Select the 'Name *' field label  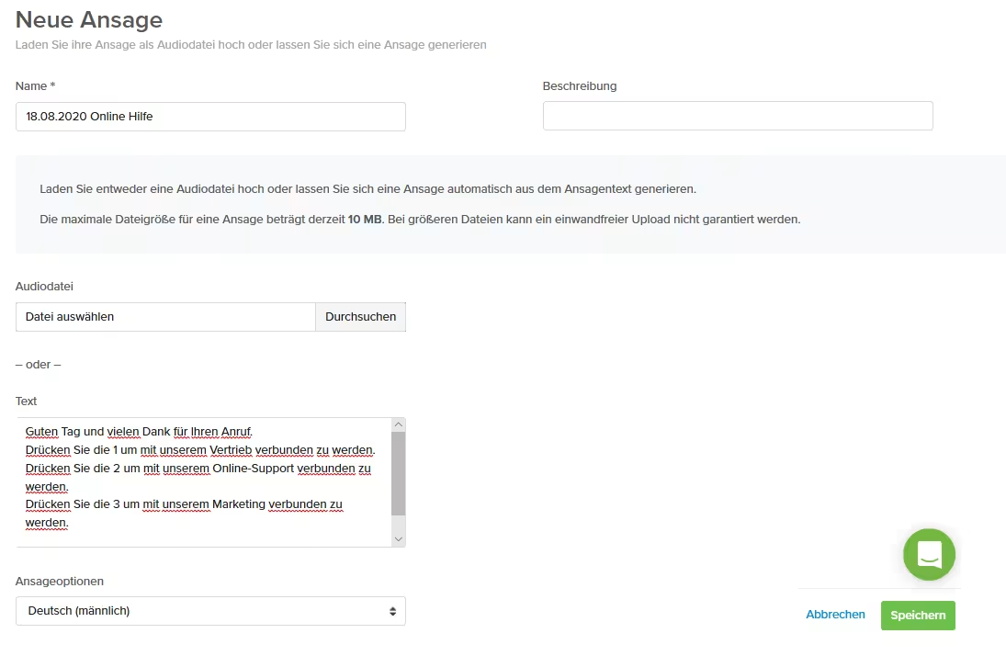36,85
